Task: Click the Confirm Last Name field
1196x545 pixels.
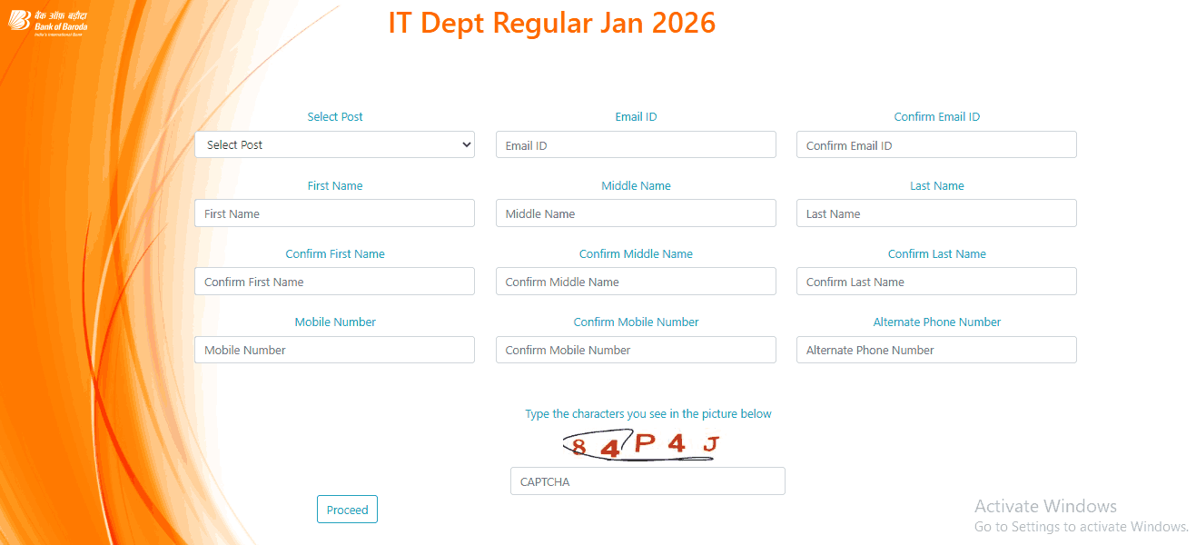Action: click(x=936, y=281)
